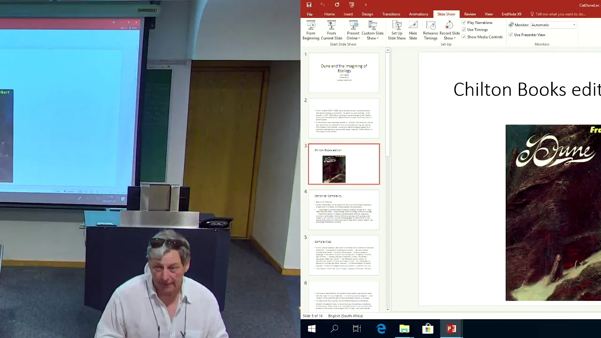Switch to the Home tab
Screen dimensions: 601x338
(x=330, y=14)
